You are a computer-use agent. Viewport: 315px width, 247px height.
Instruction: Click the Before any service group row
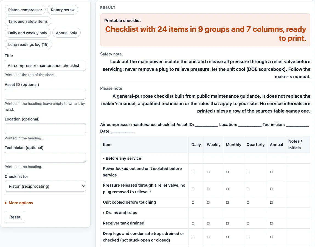[205, 158]
